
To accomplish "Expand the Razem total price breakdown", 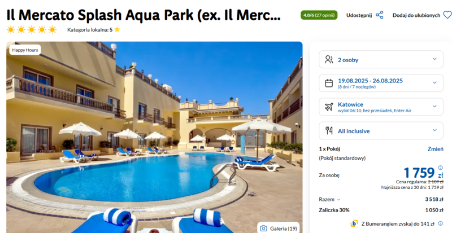I will (330, 199).
